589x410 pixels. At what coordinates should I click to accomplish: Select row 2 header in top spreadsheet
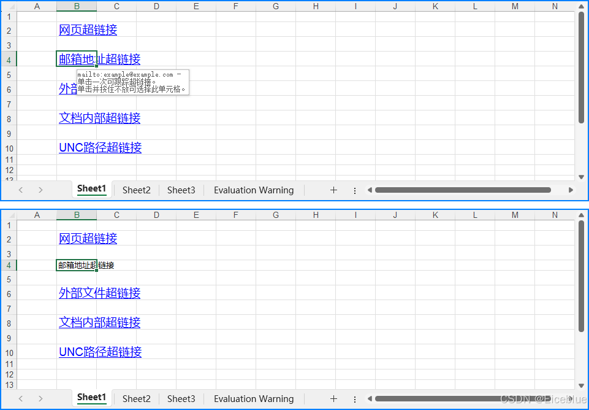point(9,30)
